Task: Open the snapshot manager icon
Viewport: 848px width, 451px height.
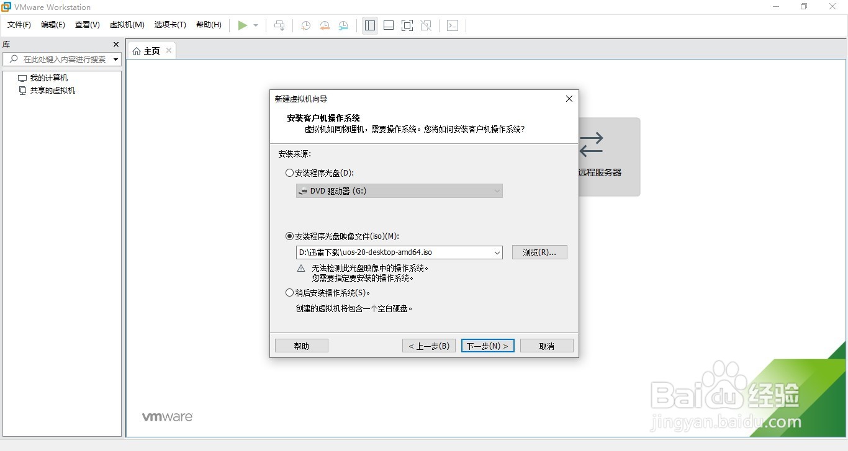Action: click(x=343, y=25)
